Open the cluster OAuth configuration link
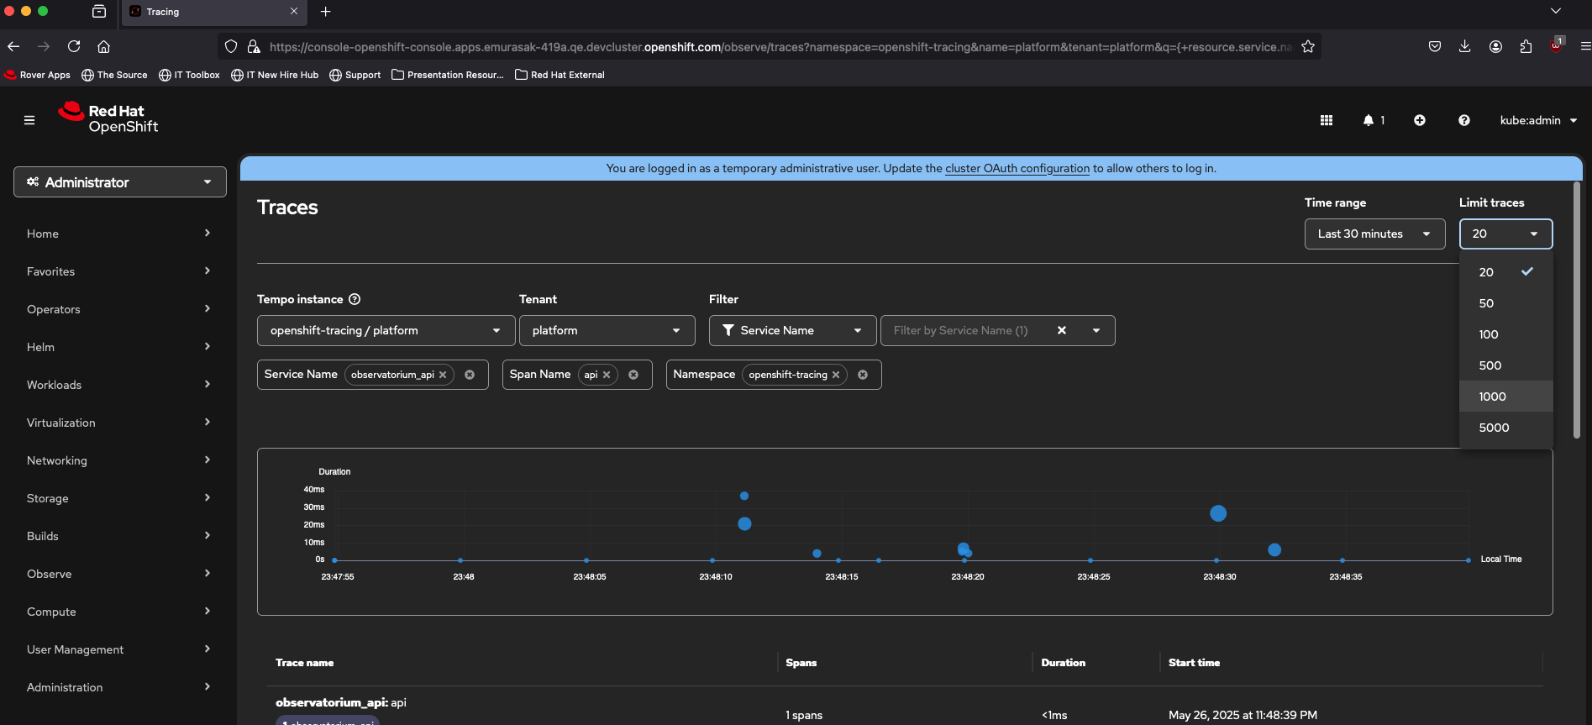 pos(1017,168)
